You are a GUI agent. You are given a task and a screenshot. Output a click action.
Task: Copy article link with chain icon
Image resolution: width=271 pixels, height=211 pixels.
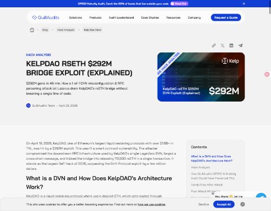[x=213, y=45]
